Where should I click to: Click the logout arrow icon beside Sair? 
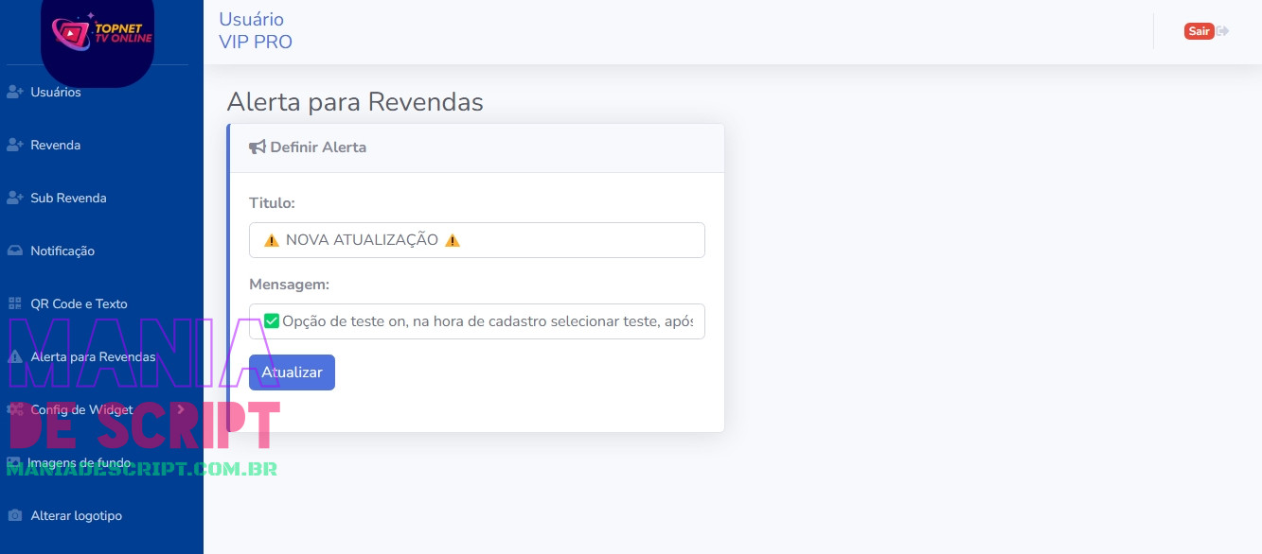[1223, 31]
